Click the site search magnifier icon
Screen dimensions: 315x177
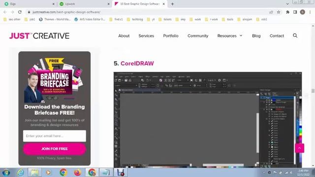[x=295, y=36]
